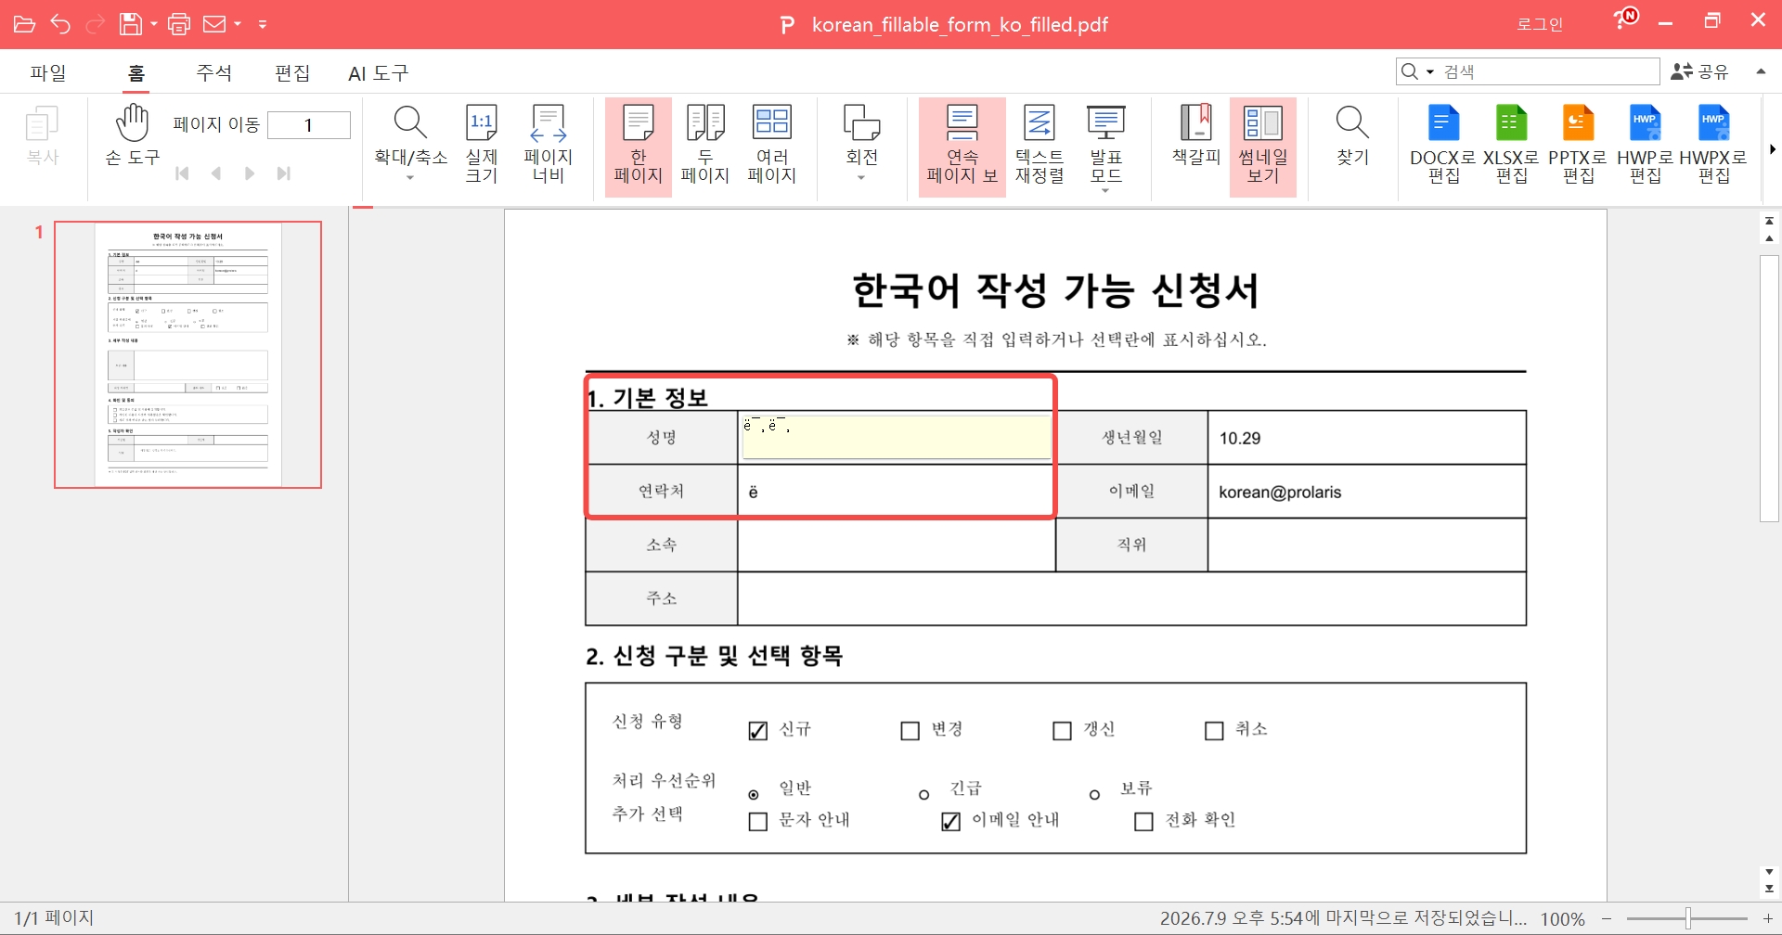Undo the last action
The image size is (1782, 935).
point(60,24)
